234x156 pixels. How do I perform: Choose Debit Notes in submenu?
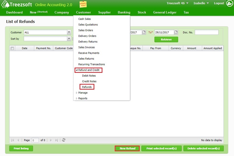[x=89, y=76]
